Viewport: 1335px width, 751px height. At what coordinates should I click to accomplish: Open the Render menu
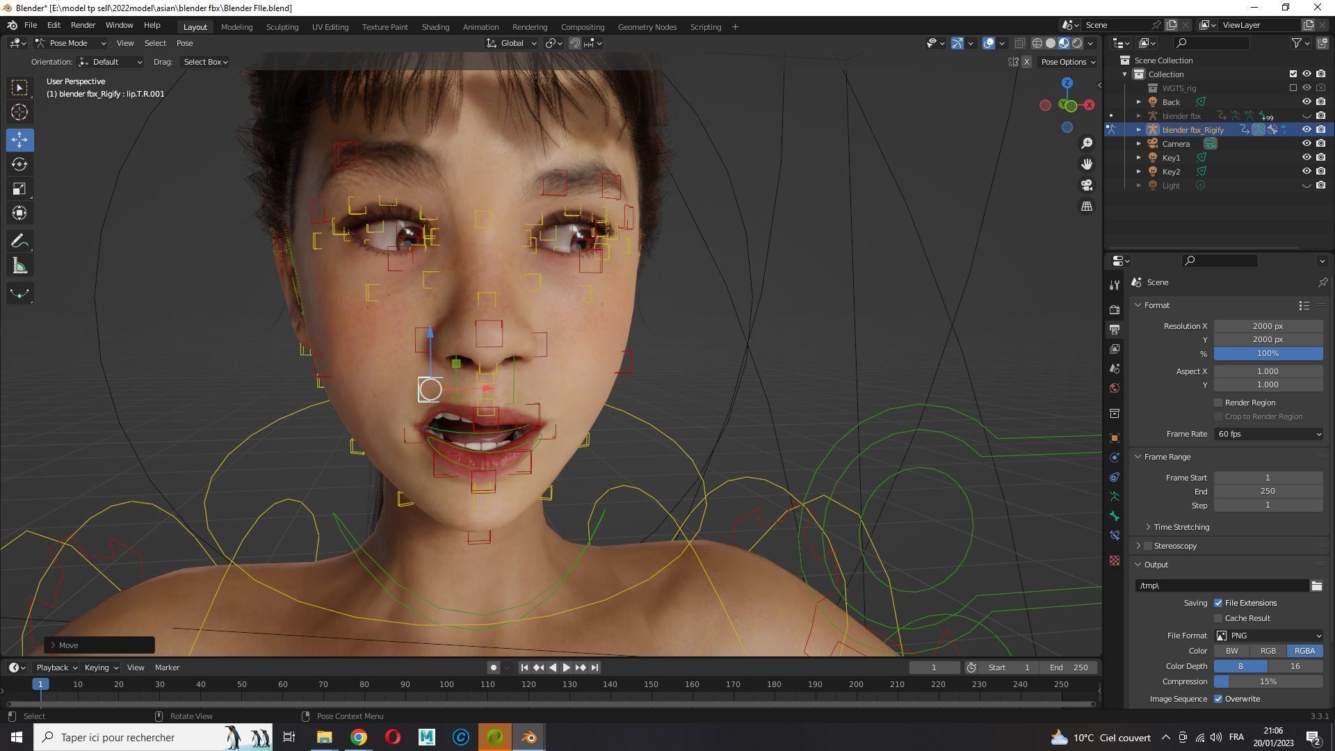83,25
